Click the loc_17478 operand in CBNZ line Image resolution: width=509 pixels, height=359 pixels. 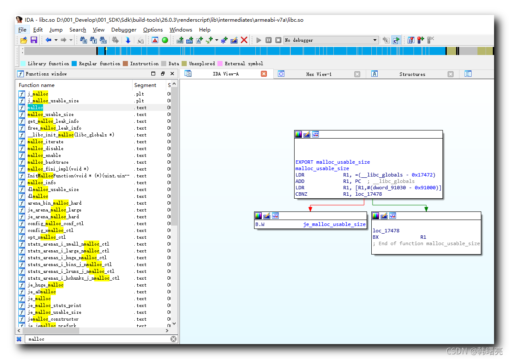point(368,194)
